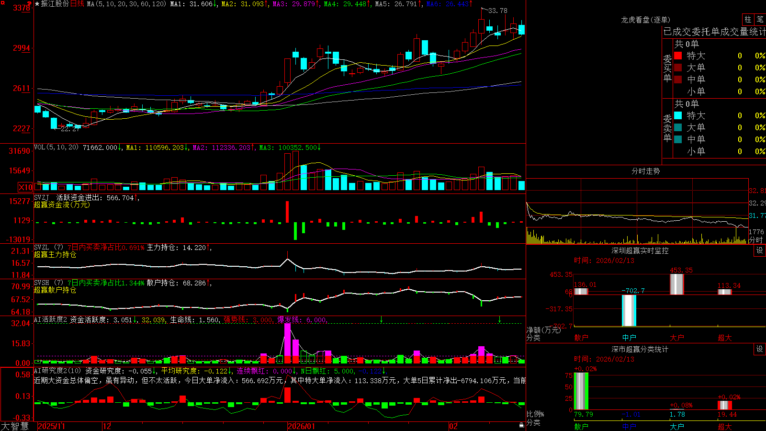766x431 pixels.
Task: Click the 已成交委托单成交量统计 header
Action: click(x=714, y=32)
